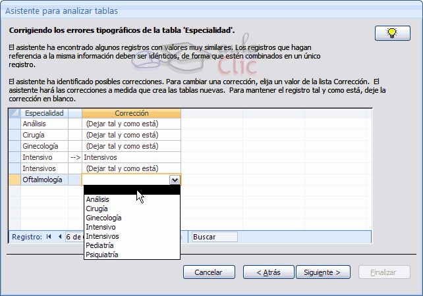
Task: Pick Cirugía from the correction list
Action: point(97,209)
